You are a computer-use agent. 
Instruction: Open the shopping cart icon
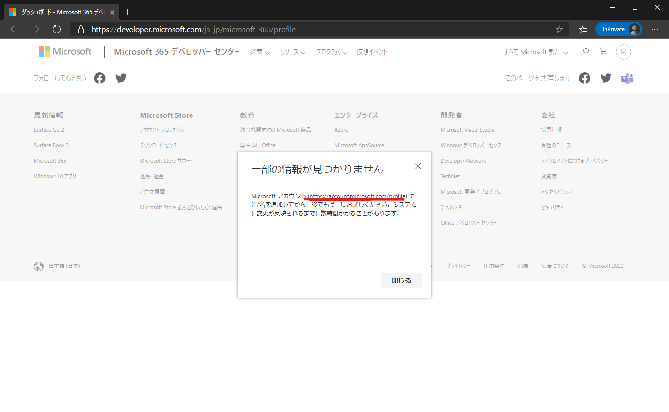pyautogui.click(x=603, y=51)
